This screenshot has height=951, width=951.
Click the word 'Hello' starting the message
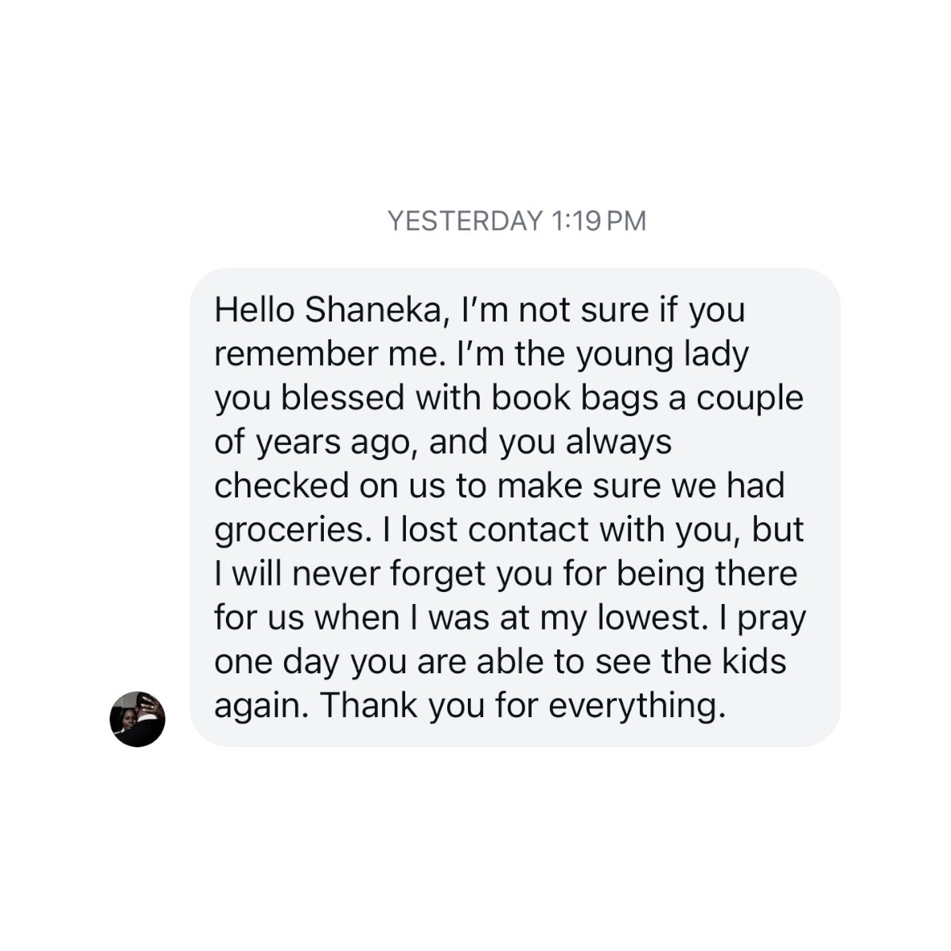(254, 310)
